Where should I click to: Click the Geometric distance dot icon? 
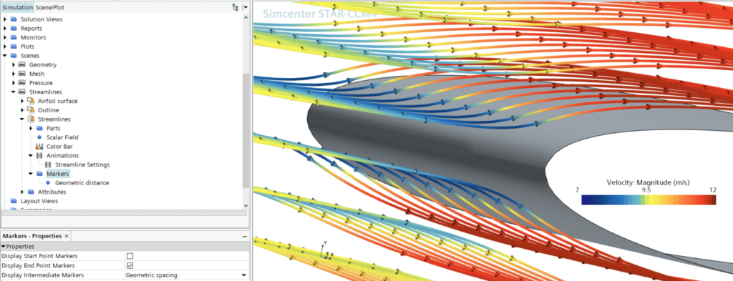pos(48,183)
